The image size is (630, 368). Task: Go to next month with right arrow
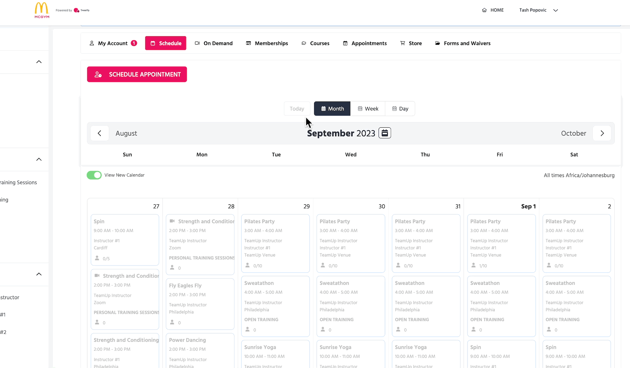602,133
